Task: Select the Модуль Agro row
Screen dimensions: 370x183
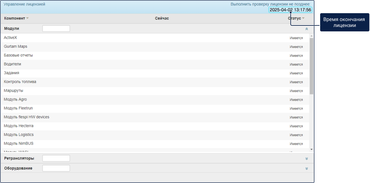Action: click(x=155, y=100)
